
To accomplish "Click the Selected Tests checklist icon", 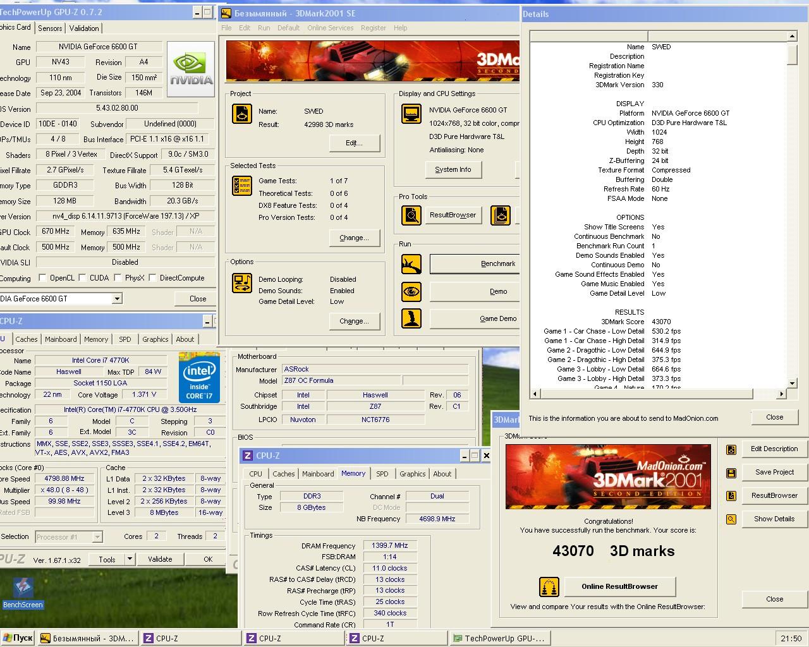I will (242, 185).
